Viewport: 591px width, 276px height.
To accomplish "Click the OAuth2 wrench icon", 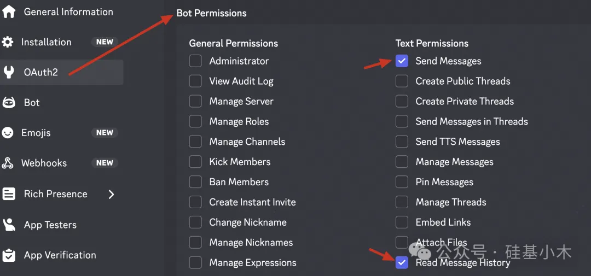I will tap(9, 72).
